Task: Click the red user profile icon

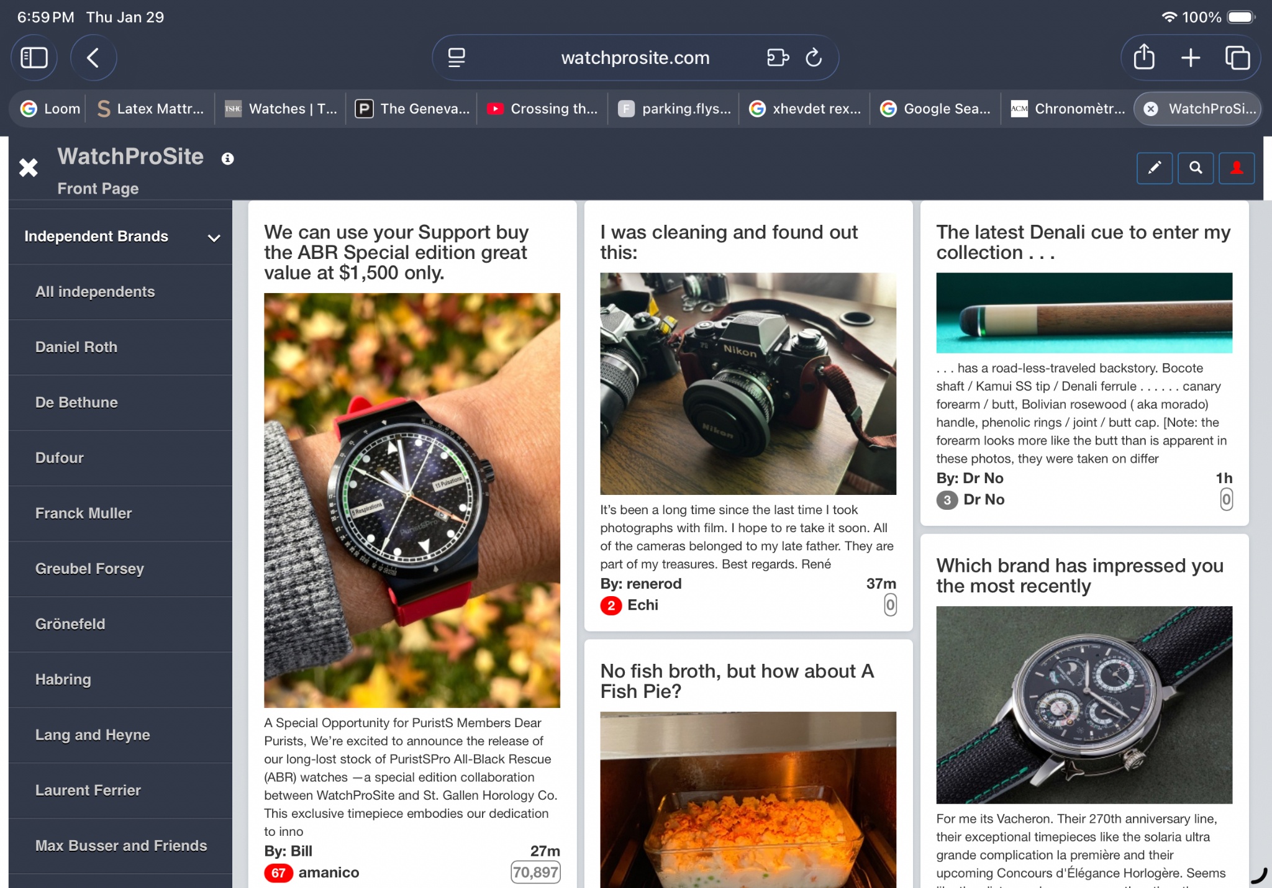Action: [1236, 168]
